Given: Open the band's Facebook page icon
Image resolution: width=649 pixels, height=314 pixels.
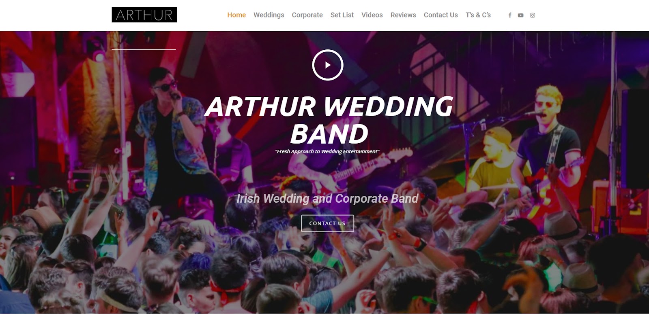Looking at the screenshot, I should tap(510, 15).
